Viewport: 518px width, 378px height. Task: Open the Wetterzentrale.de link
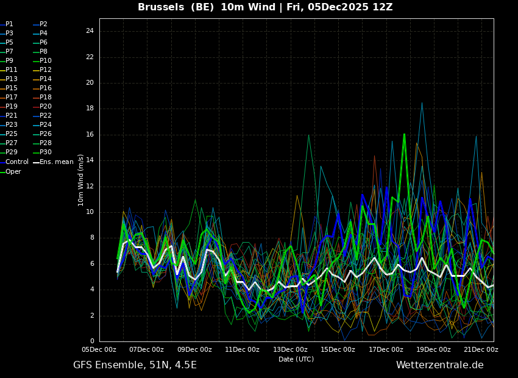tap(439, 365)
